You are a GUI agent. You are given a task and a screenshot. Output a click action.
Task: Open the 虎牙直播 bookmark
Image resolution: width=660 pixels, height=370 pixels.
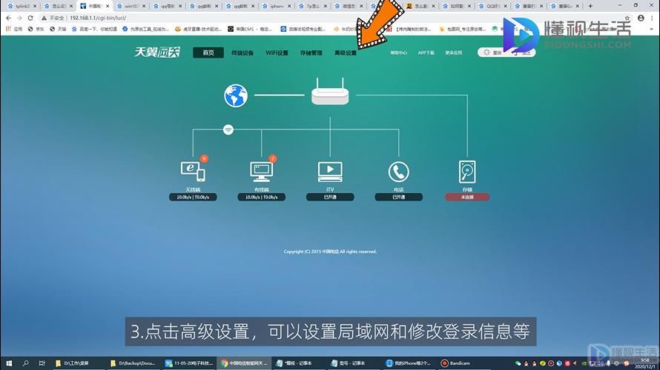click(x=198, y=29)
